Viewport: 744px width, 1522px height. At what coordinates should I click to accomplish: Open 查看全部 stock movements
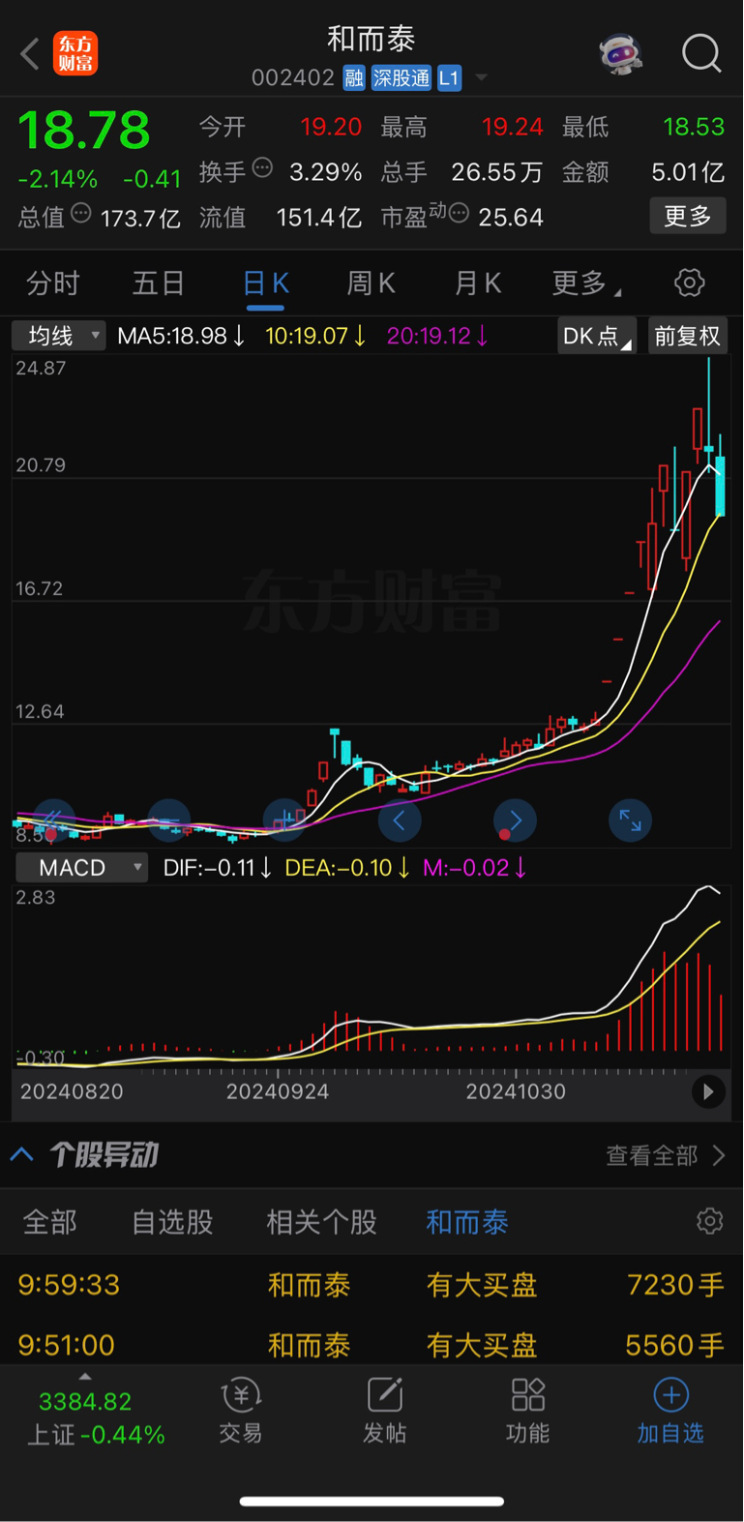pos(665,1155)
